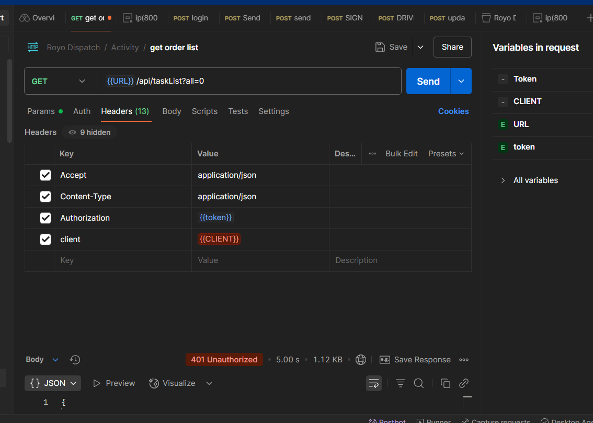Uncheck the Authorization header checkbox

(x=45, y=218)
